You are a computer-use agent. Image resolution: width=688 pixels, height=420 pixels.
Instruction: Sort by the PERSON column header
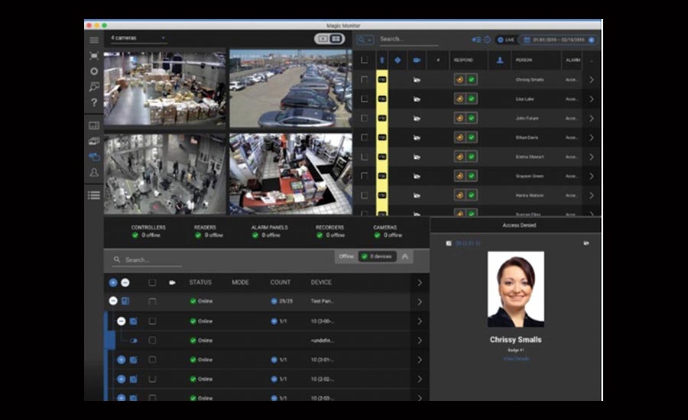tap(524, 60)
